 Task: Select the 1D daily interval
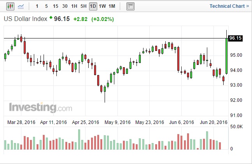point(93,7)
